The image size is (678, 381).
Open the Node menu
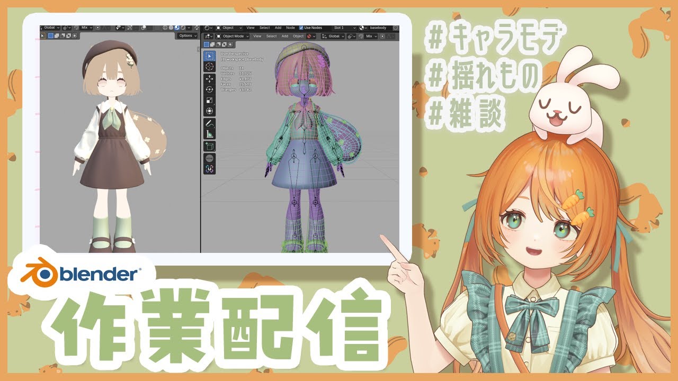click(290, 28)
